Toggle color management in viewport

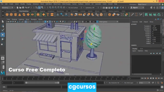[x=97, y=22]
